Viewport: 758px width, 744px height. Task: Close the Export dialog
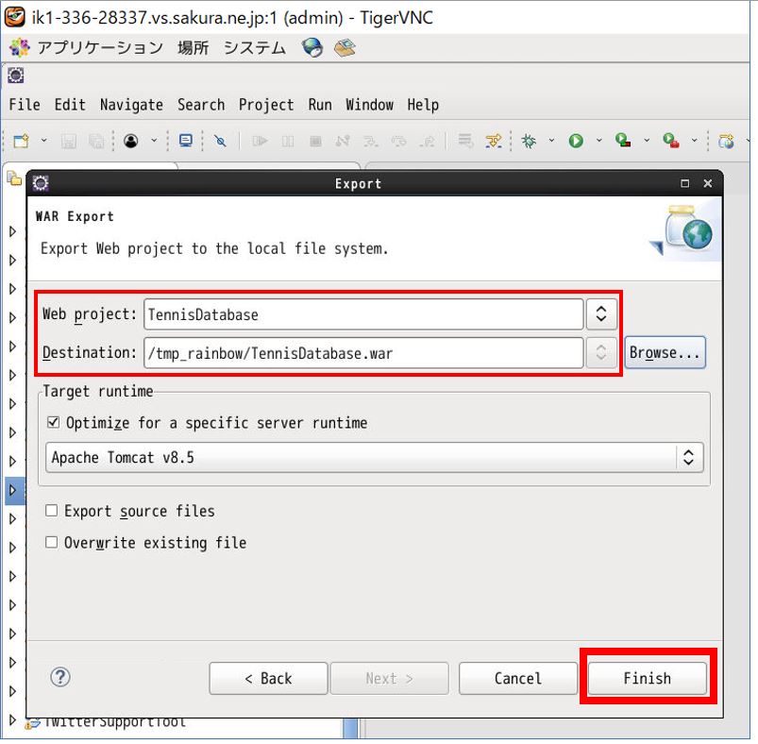pyautogui.click(x=708, y=184)
